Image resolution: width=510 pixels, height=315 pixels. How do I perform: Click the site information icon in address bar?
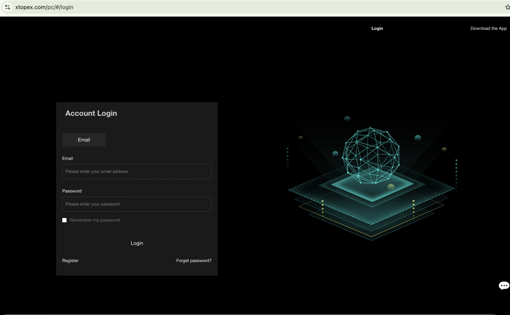pos(8,7)
